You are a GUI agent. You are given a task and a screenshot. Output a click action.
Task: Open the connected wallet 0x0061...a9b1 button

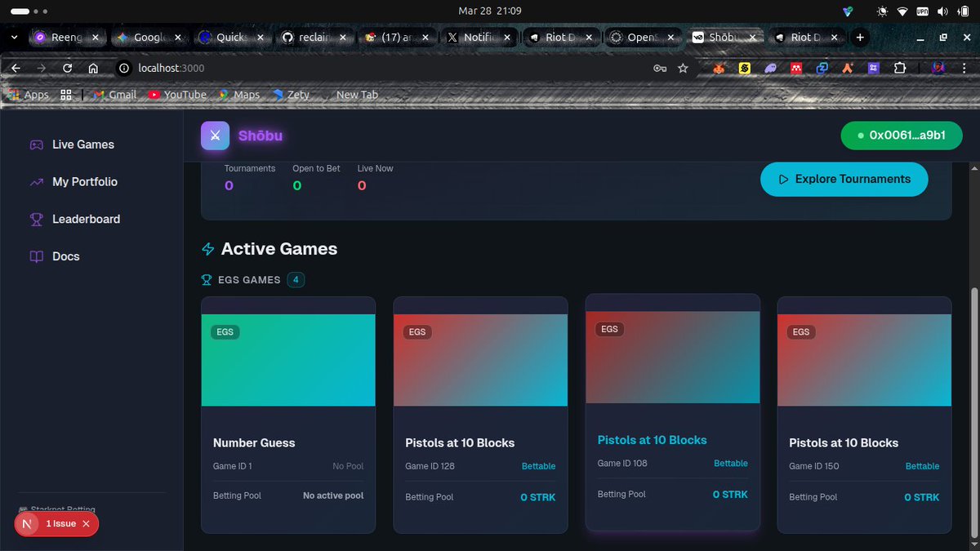(x=902, y=136)
